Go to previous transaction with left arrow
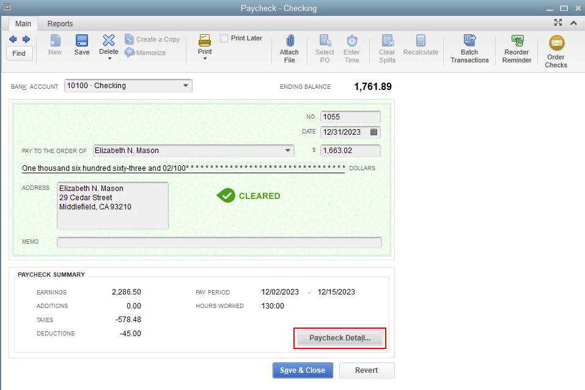The width and height of the screenshot is (585, 390). click(x=13, y=39)
